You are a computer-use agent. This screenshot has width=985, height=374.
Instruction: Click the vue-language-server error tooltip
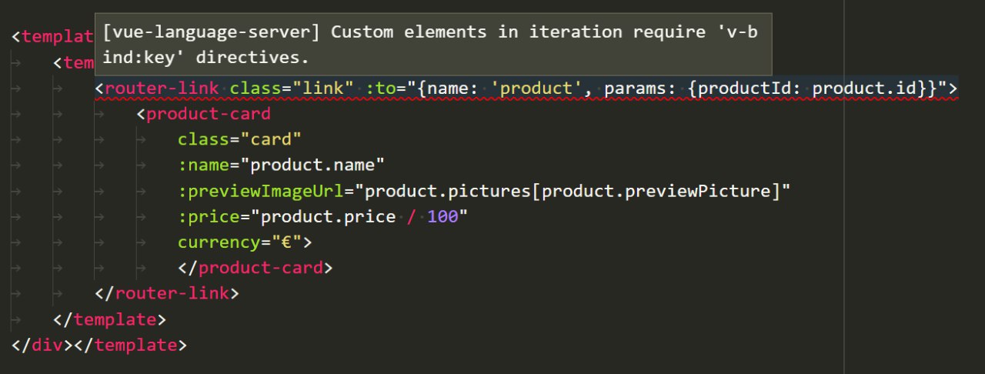[x=432, y=45]
